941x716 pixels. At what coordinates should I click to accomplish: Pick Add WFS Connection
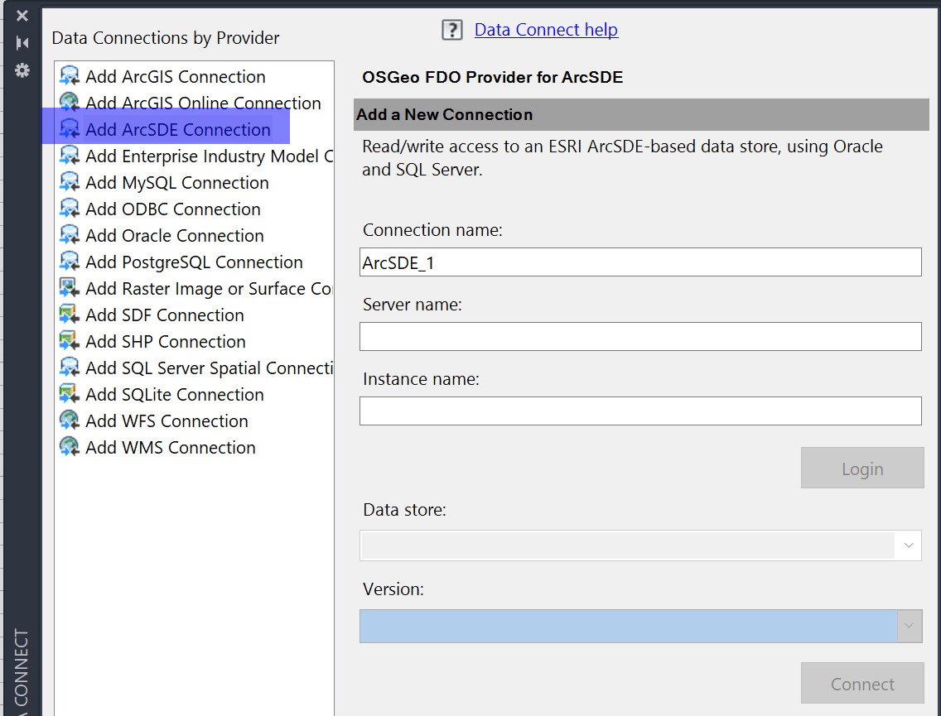pyautogui.click(x=166, y=421)
